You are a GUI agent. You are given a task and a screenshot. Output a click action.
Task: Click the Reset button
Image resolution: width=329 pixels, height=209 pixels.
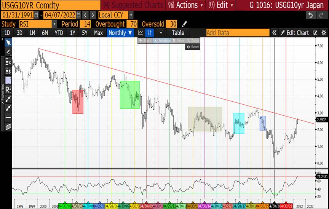click(x=193, y=47)
